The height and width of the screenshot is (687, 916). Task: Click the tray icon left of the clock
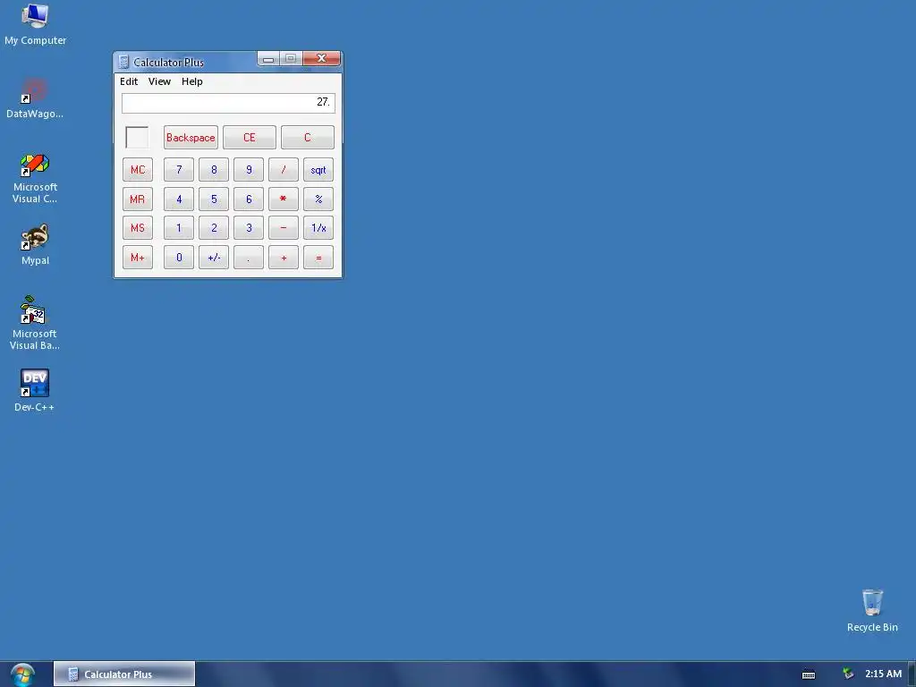pos(848,674)
